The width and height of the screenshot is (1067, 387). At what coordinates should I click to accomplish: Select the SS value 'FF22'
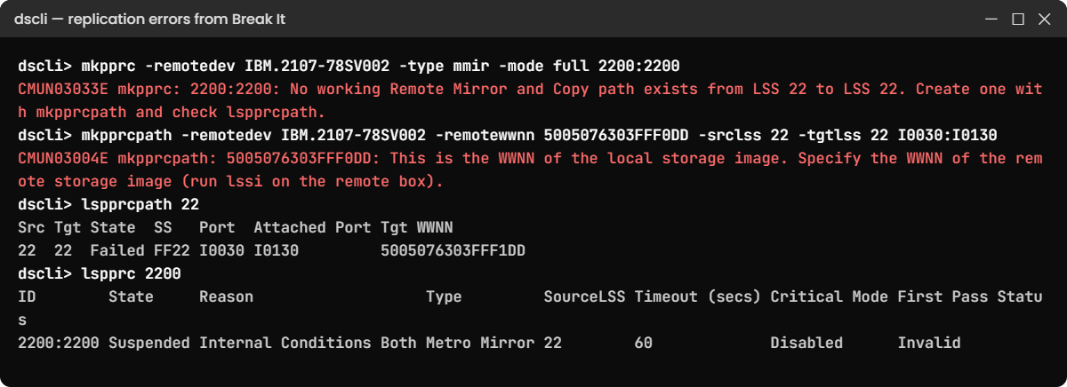point(172,251)
